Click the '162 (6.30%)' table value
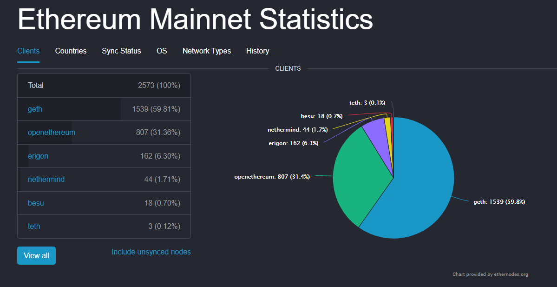557x287 pixels. (x=160, y=156)
